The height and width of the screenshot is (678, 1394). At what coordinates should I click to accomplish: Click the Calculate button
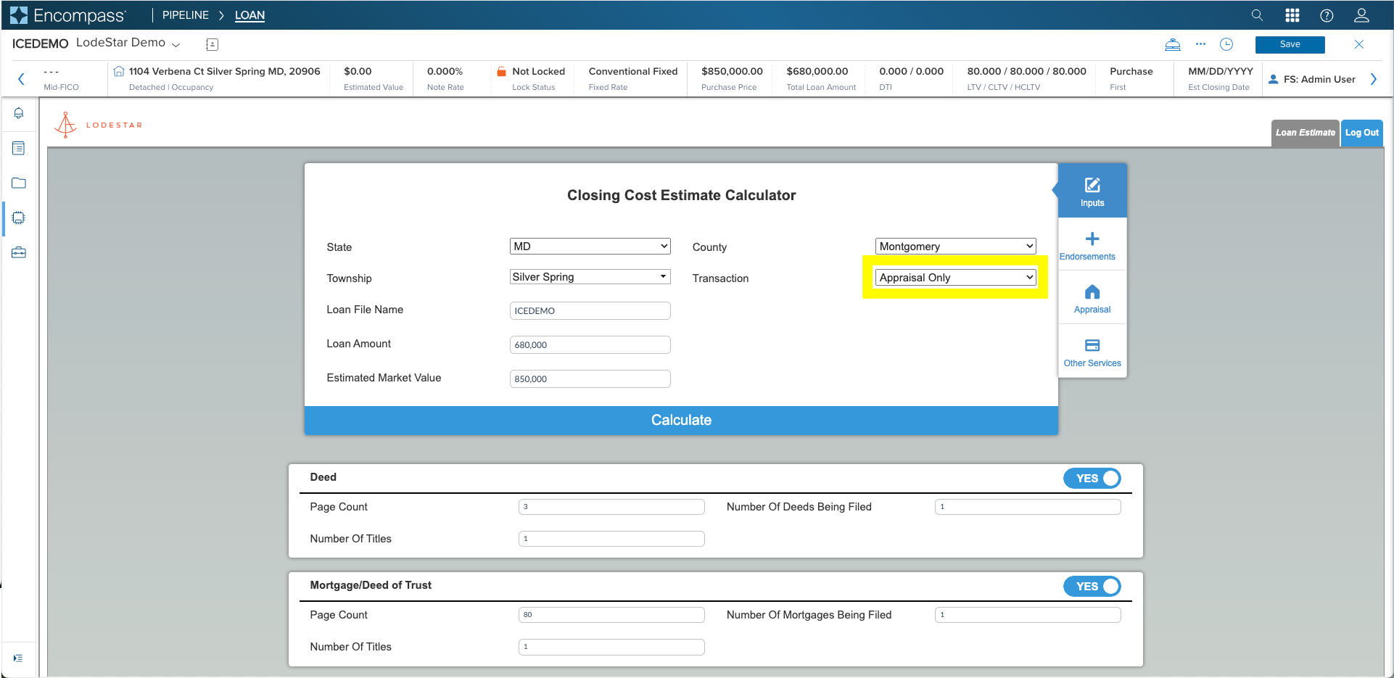coord(681,421)
